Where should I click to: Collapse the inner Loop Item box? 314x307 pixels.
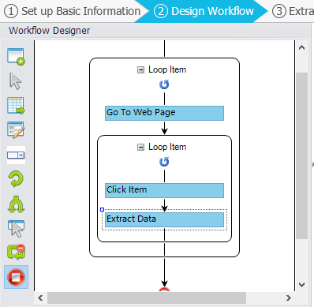coord(141,147)
